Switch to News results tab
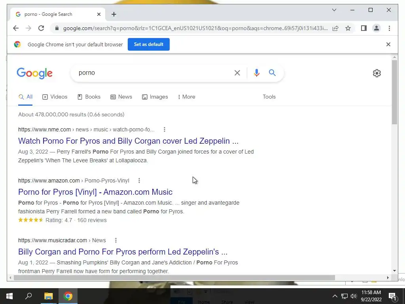Image resolution: width=405 pixels, height=304 pixels. pos(121,97)
